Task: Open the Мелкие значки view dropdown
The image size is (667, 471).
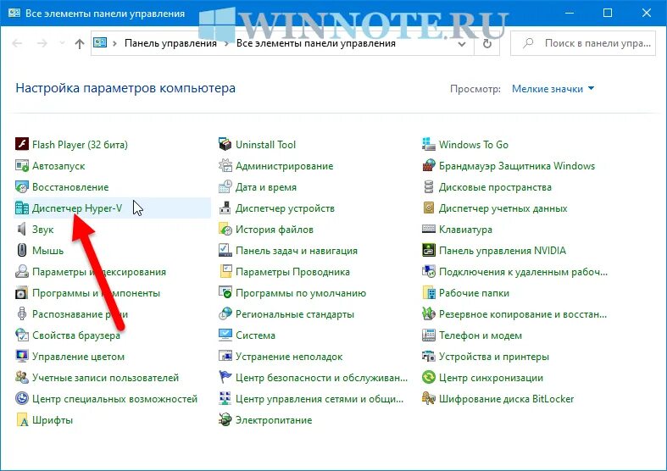Action: coord(553,89)
